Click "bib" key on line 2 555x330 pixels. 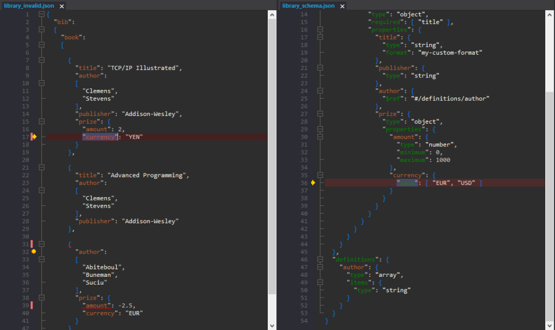(x=63, y=22)
